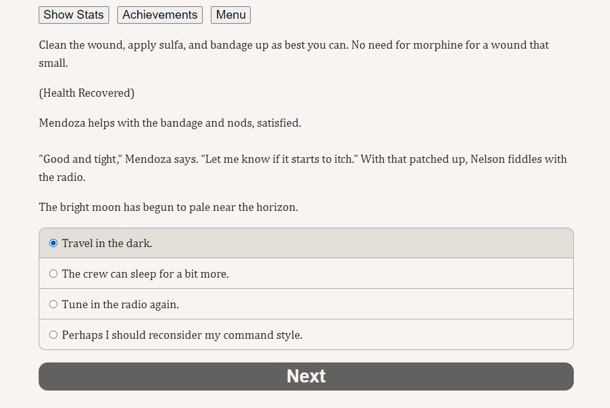Open the Menu button
Screen dimensions: 610x408
pos(231,15)
